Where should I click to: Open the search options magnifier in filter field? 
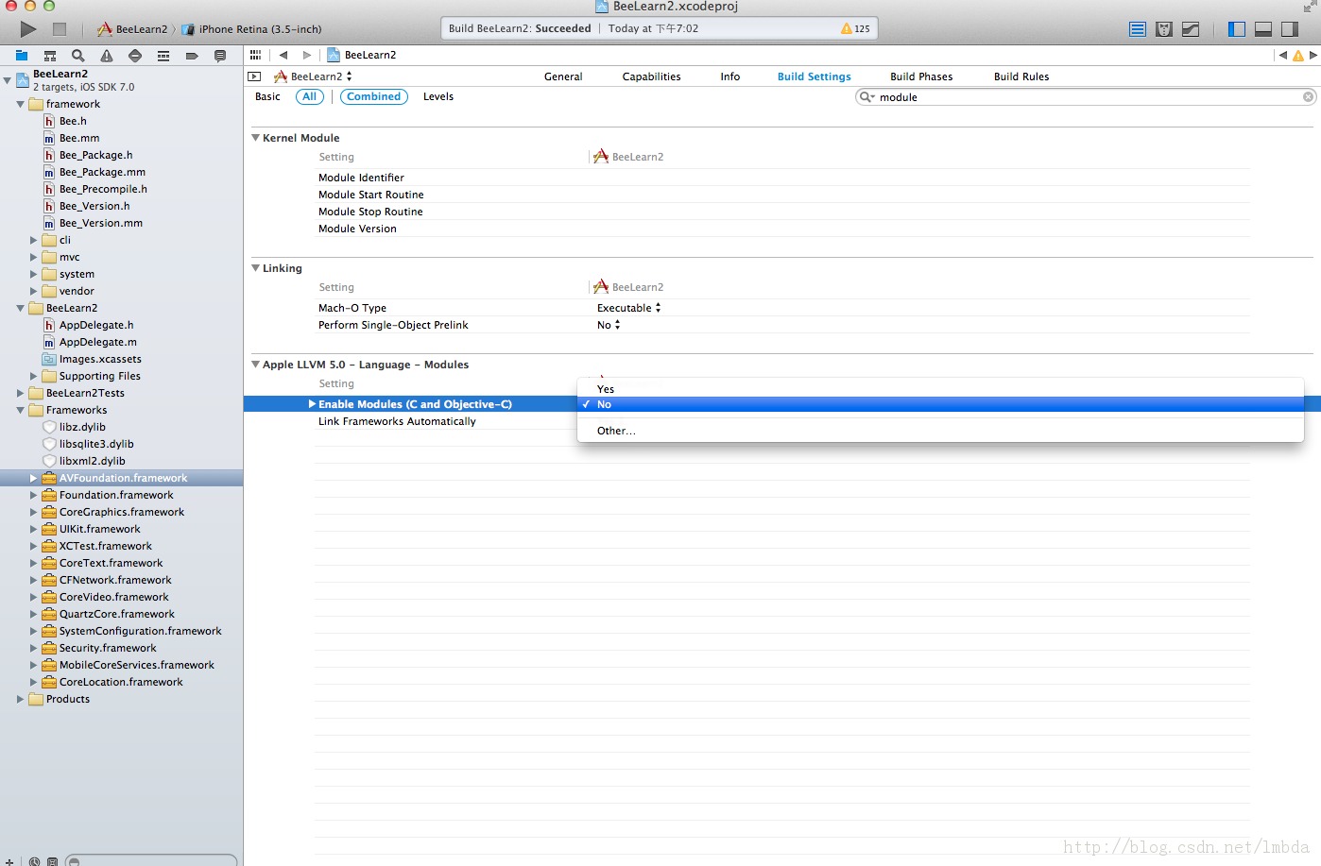tap(866, 97)
